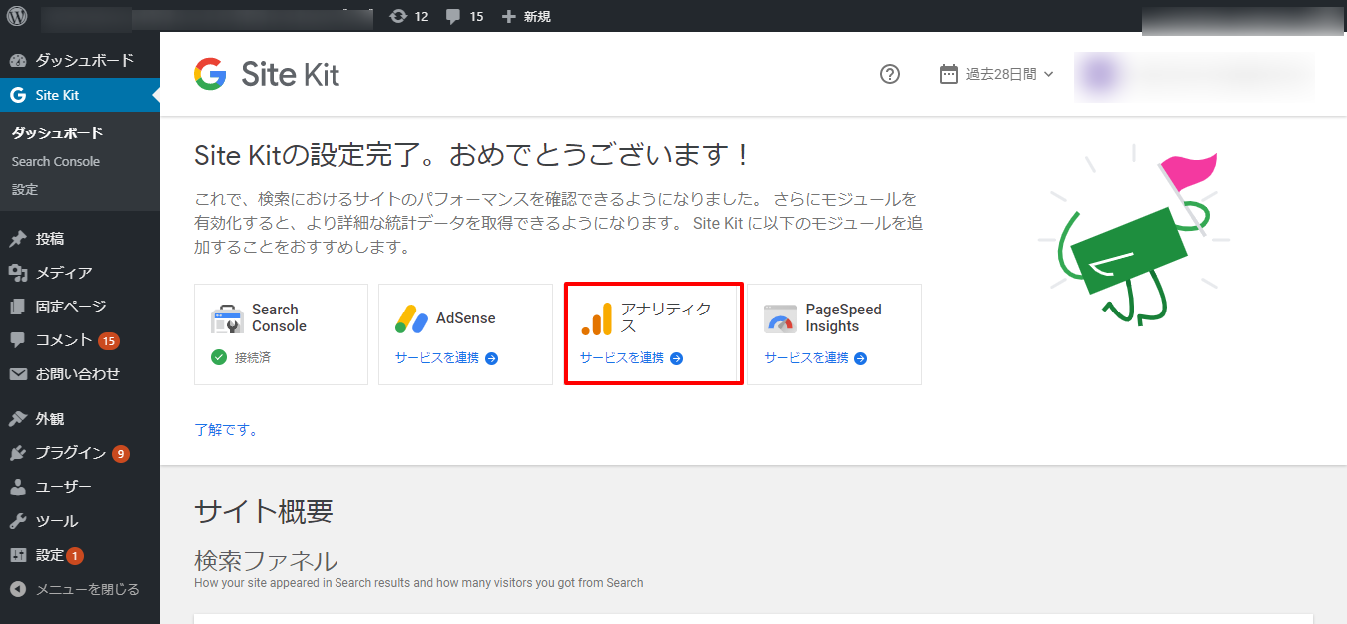Viewport: 1347px width, 624px height.
Task: Click the PageSpeed Insights gauge icon
Action: pyautogui.click(x=781, y=318)
